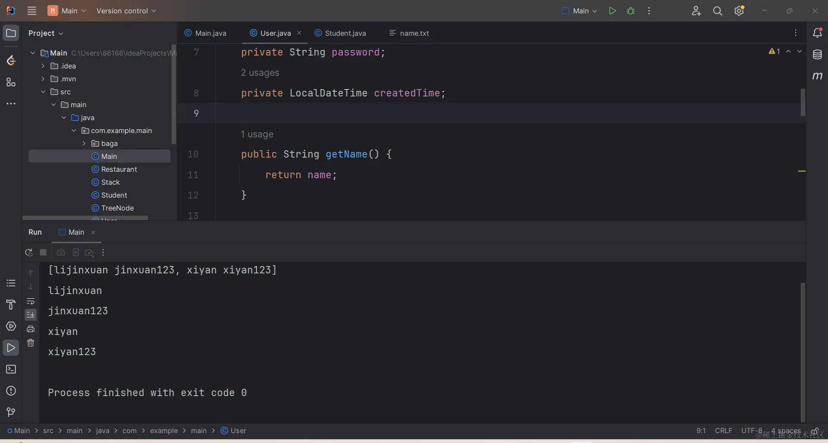Open Run panel more options

[103, 253]
